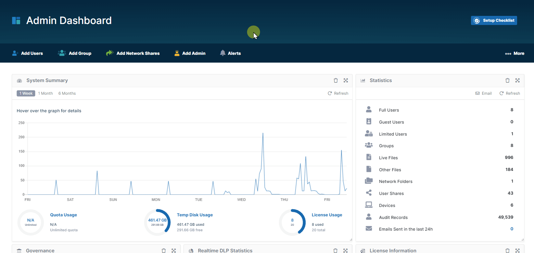Click the Add Users icon

15,53
